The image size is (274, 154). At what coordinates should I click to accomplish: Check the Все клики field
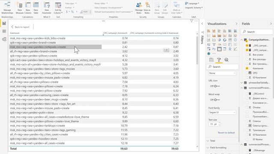[x=247, y=55]
